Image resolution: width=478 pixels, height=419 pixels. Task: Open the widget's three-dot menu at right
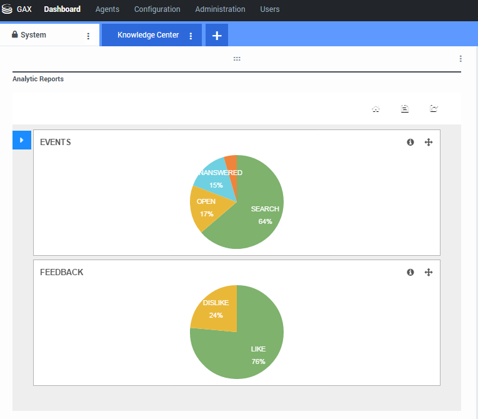(461, 59)
